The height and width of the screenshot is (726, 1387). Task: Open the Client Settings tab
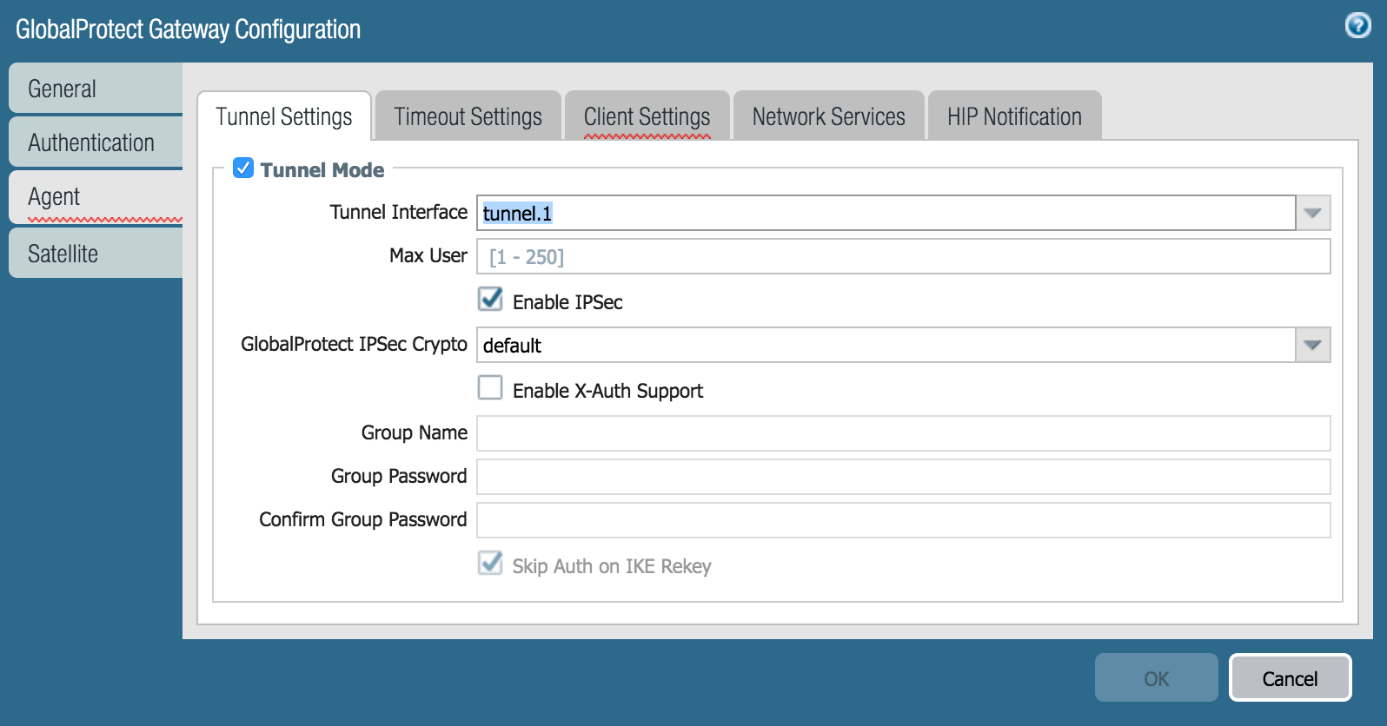pos(647,116)
